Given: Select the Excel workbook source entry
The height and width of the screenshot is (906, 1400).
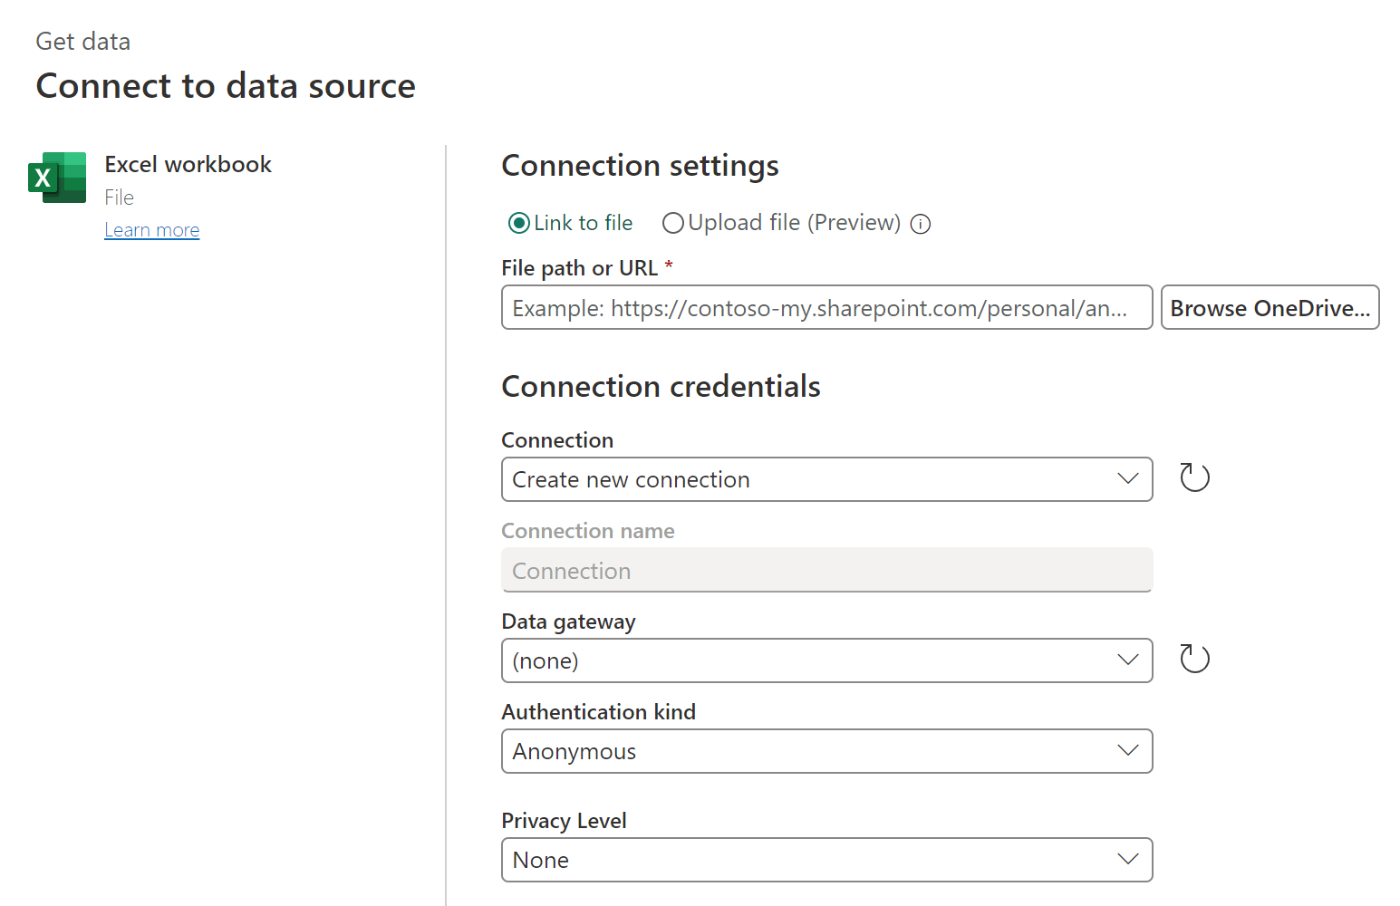Looking at the screenshot, I should coord(188,164).
